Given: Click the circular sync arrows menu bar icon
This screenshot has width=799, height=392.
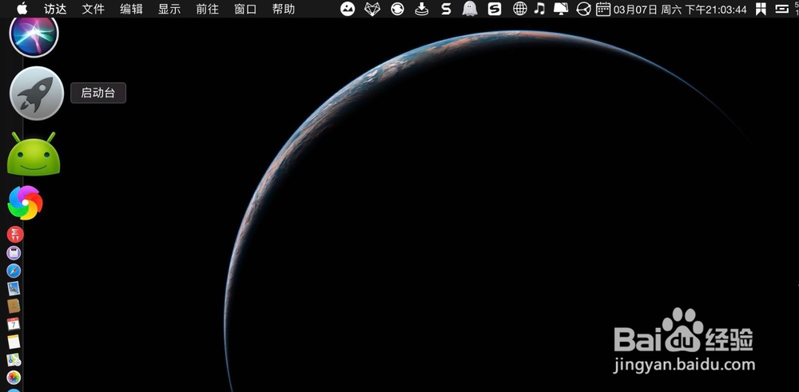Looking at the screenshot, I should tap(397, 9).
